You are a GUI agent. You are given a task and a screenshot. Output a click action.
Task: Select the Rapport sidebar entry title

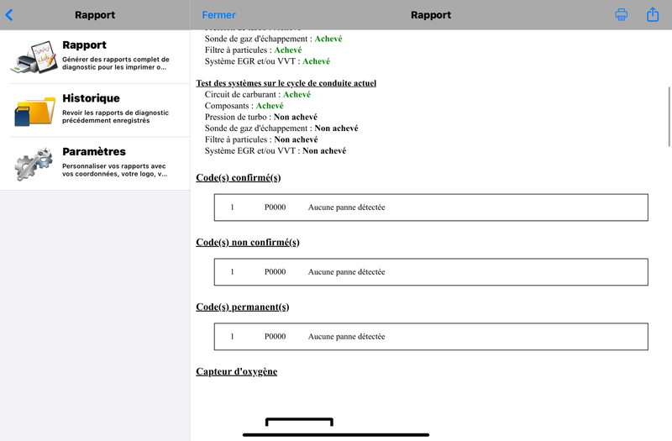(84, 45)
